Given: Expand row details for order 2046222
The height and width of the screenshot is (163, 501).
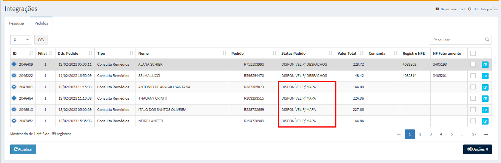Looking at the screenshot, I should (14, 76).
